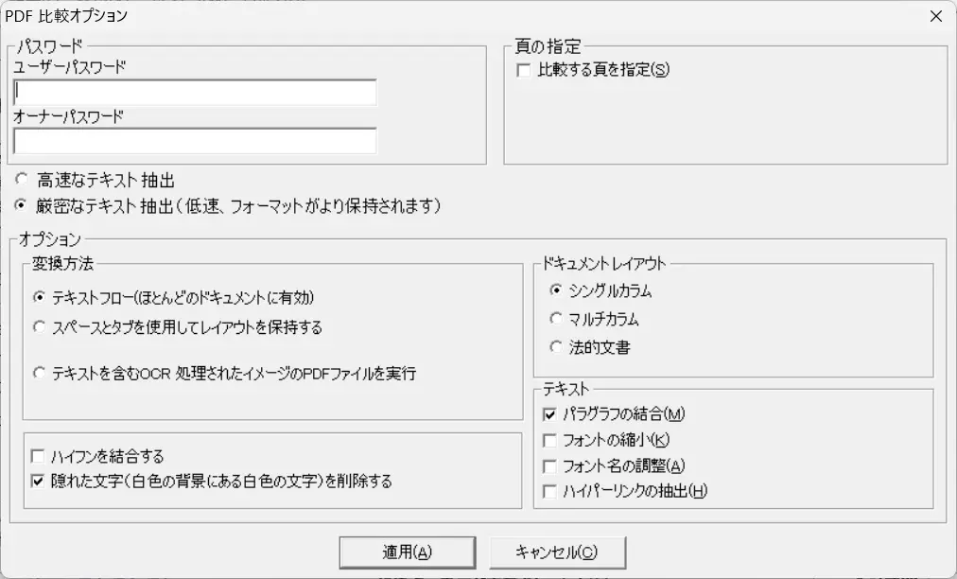Click the 適用 button
The height and width of the screenshot is (579, 957).
[x=407, y=553]
